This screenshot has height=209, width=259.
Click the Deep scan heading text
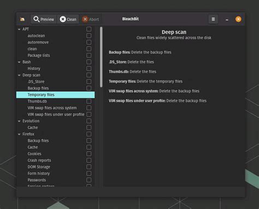[174, 32]
